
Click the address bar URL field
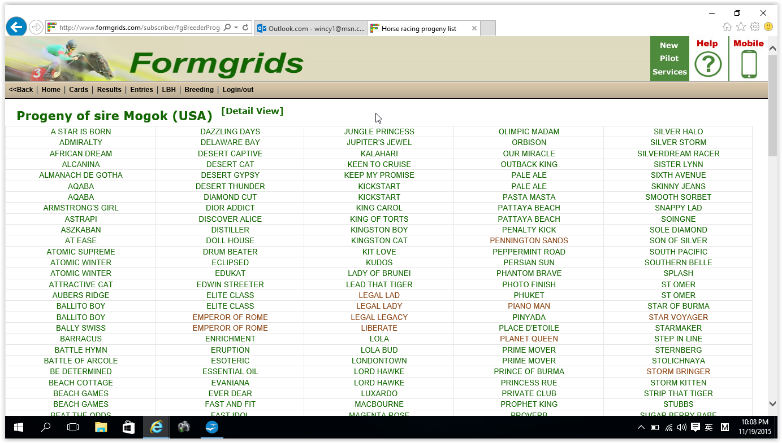click(139, 27)
